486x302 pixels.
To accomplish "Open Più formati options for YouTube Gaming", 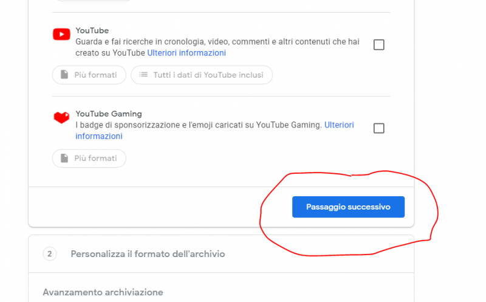I will 89,158.
